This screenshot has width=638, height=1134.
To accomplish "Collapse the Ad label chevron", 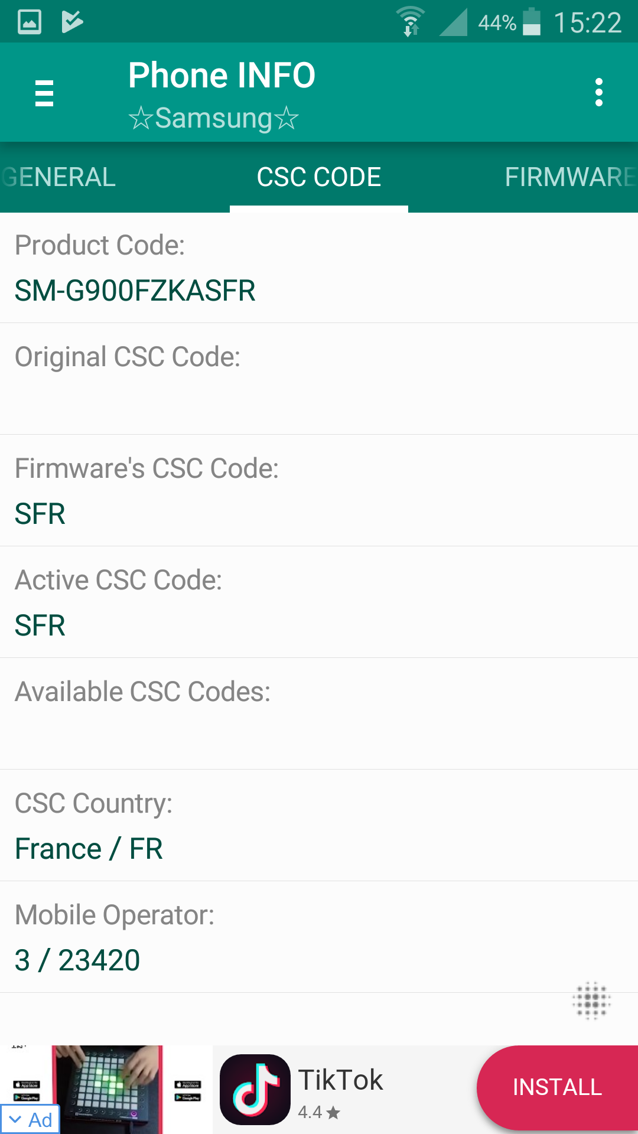I will [16, 1119].
